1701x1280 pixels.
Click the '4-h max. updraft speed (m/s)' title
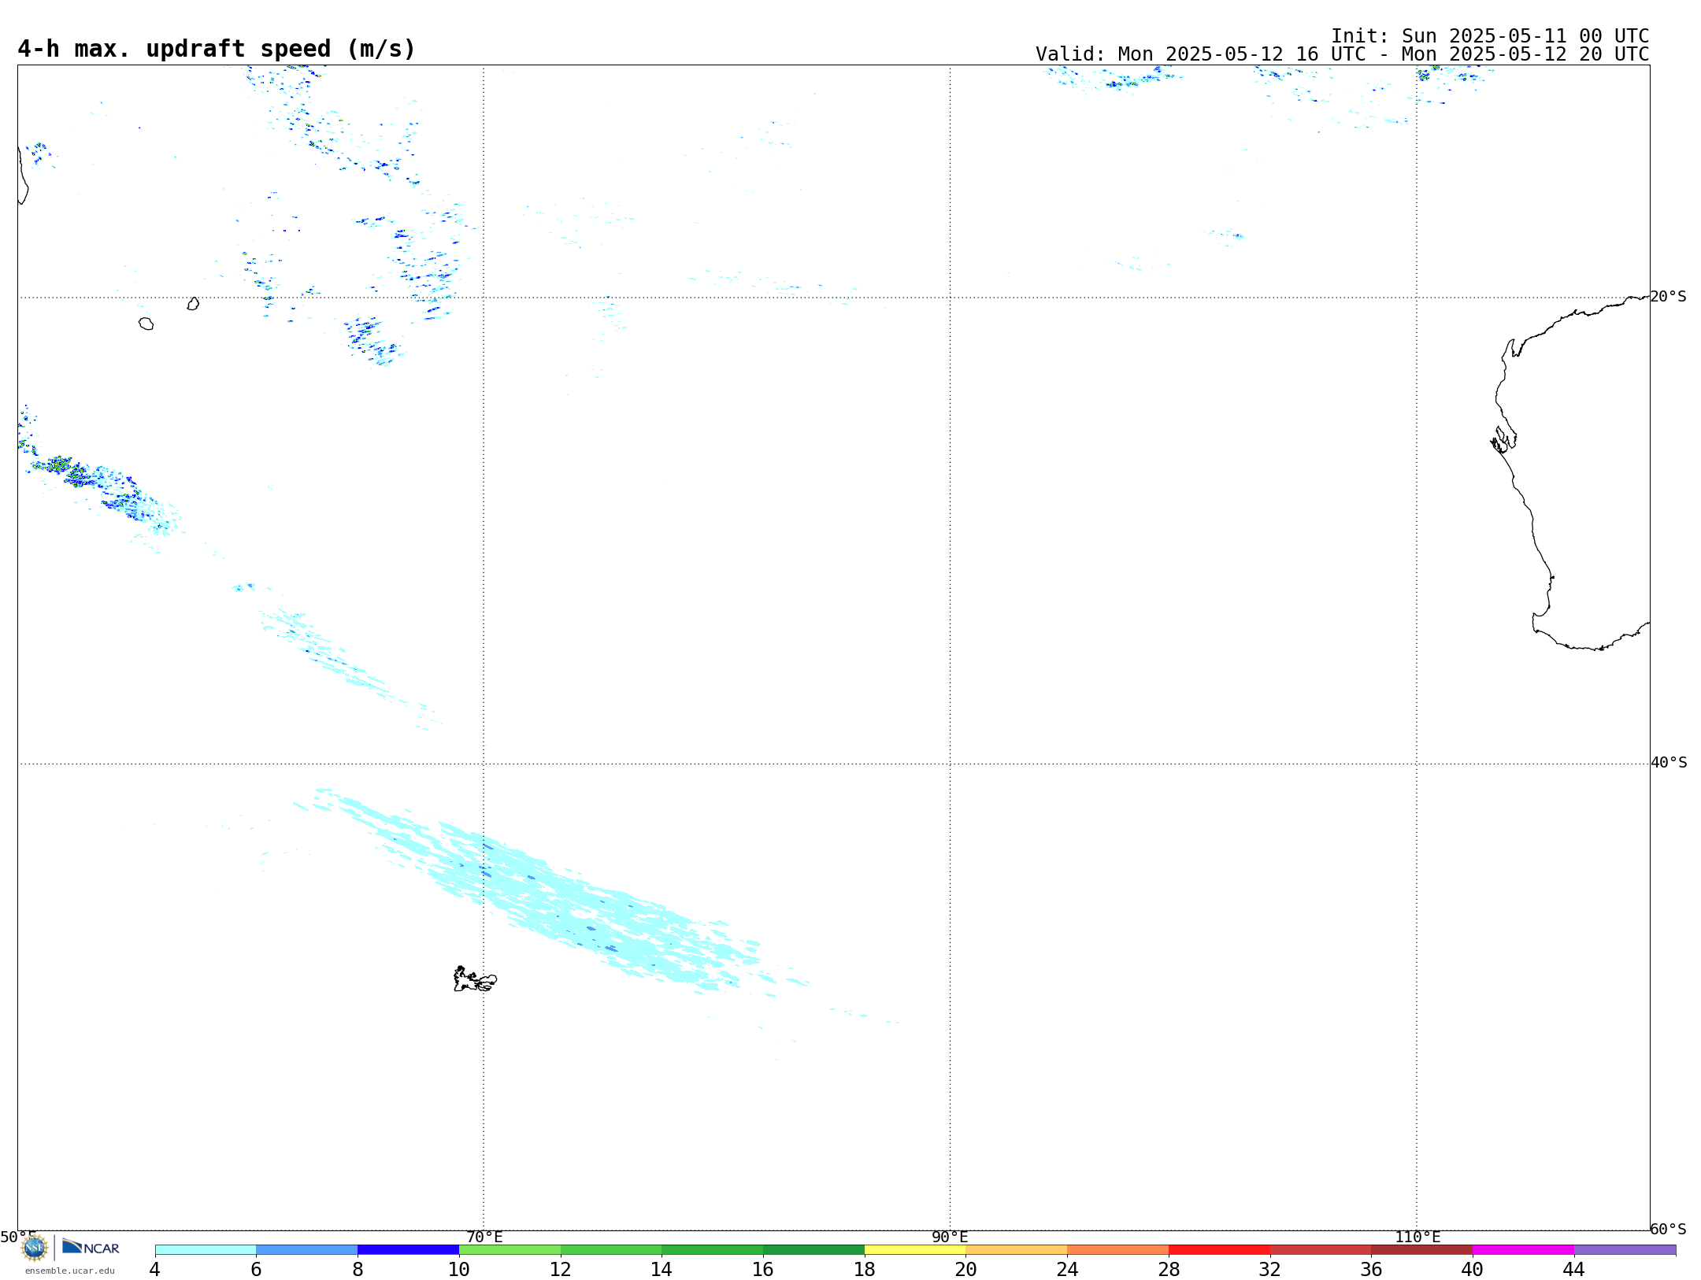click(216, 49)
